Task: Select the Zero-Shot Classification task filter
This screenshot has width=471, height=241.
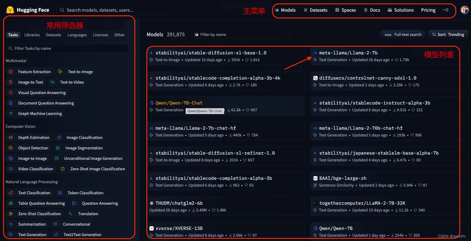Action: point(35,214)
